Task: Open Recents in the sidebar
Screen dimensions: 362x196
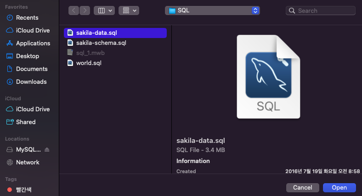Action: (x=27, y=18)
